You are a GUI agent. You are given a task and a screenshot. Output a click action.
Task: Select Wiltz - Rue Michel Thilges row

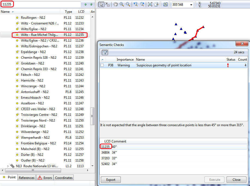tap(39, 35)
